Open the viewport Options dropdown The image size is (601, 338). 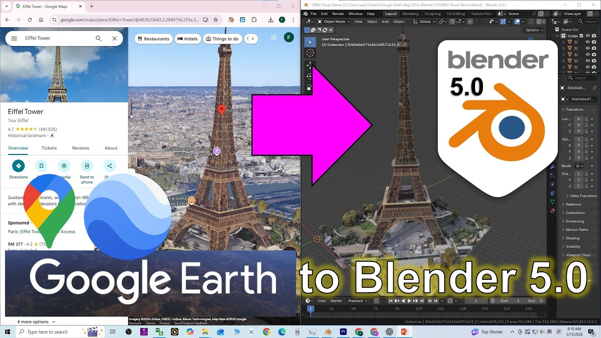[x=534, y=30]
